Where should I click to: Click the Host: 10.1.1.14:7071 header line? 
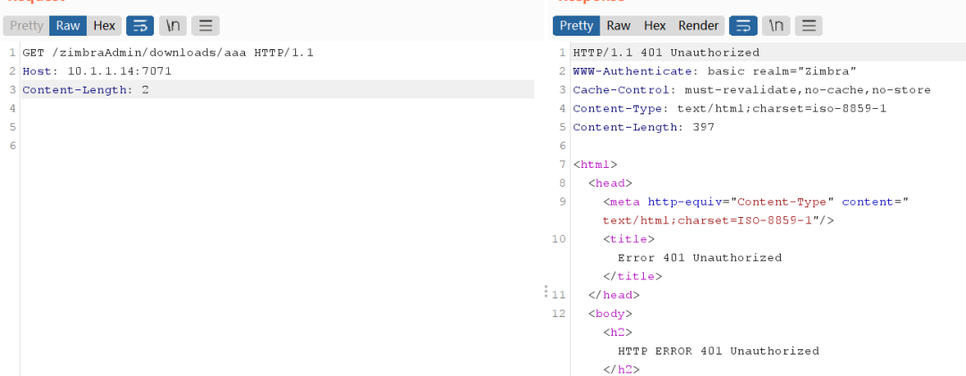(x=97, y=71)
